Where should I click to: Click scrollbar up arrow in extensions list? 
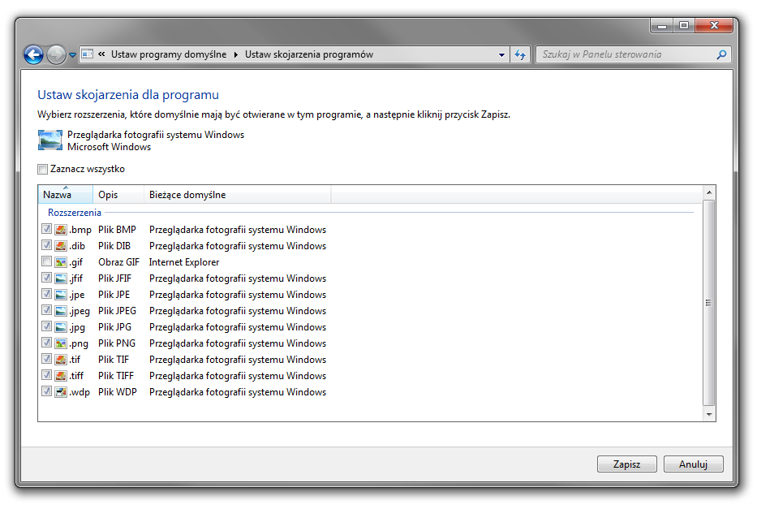point(708,192)
